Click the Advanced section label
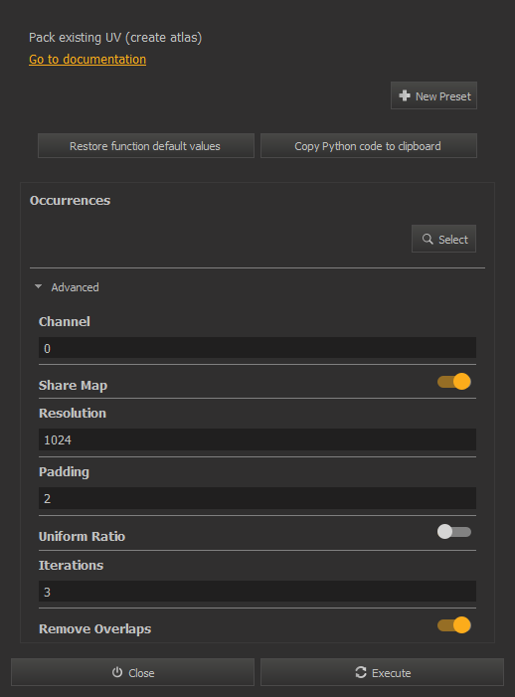Screen dimensions: 515x697 click(76, 287)
